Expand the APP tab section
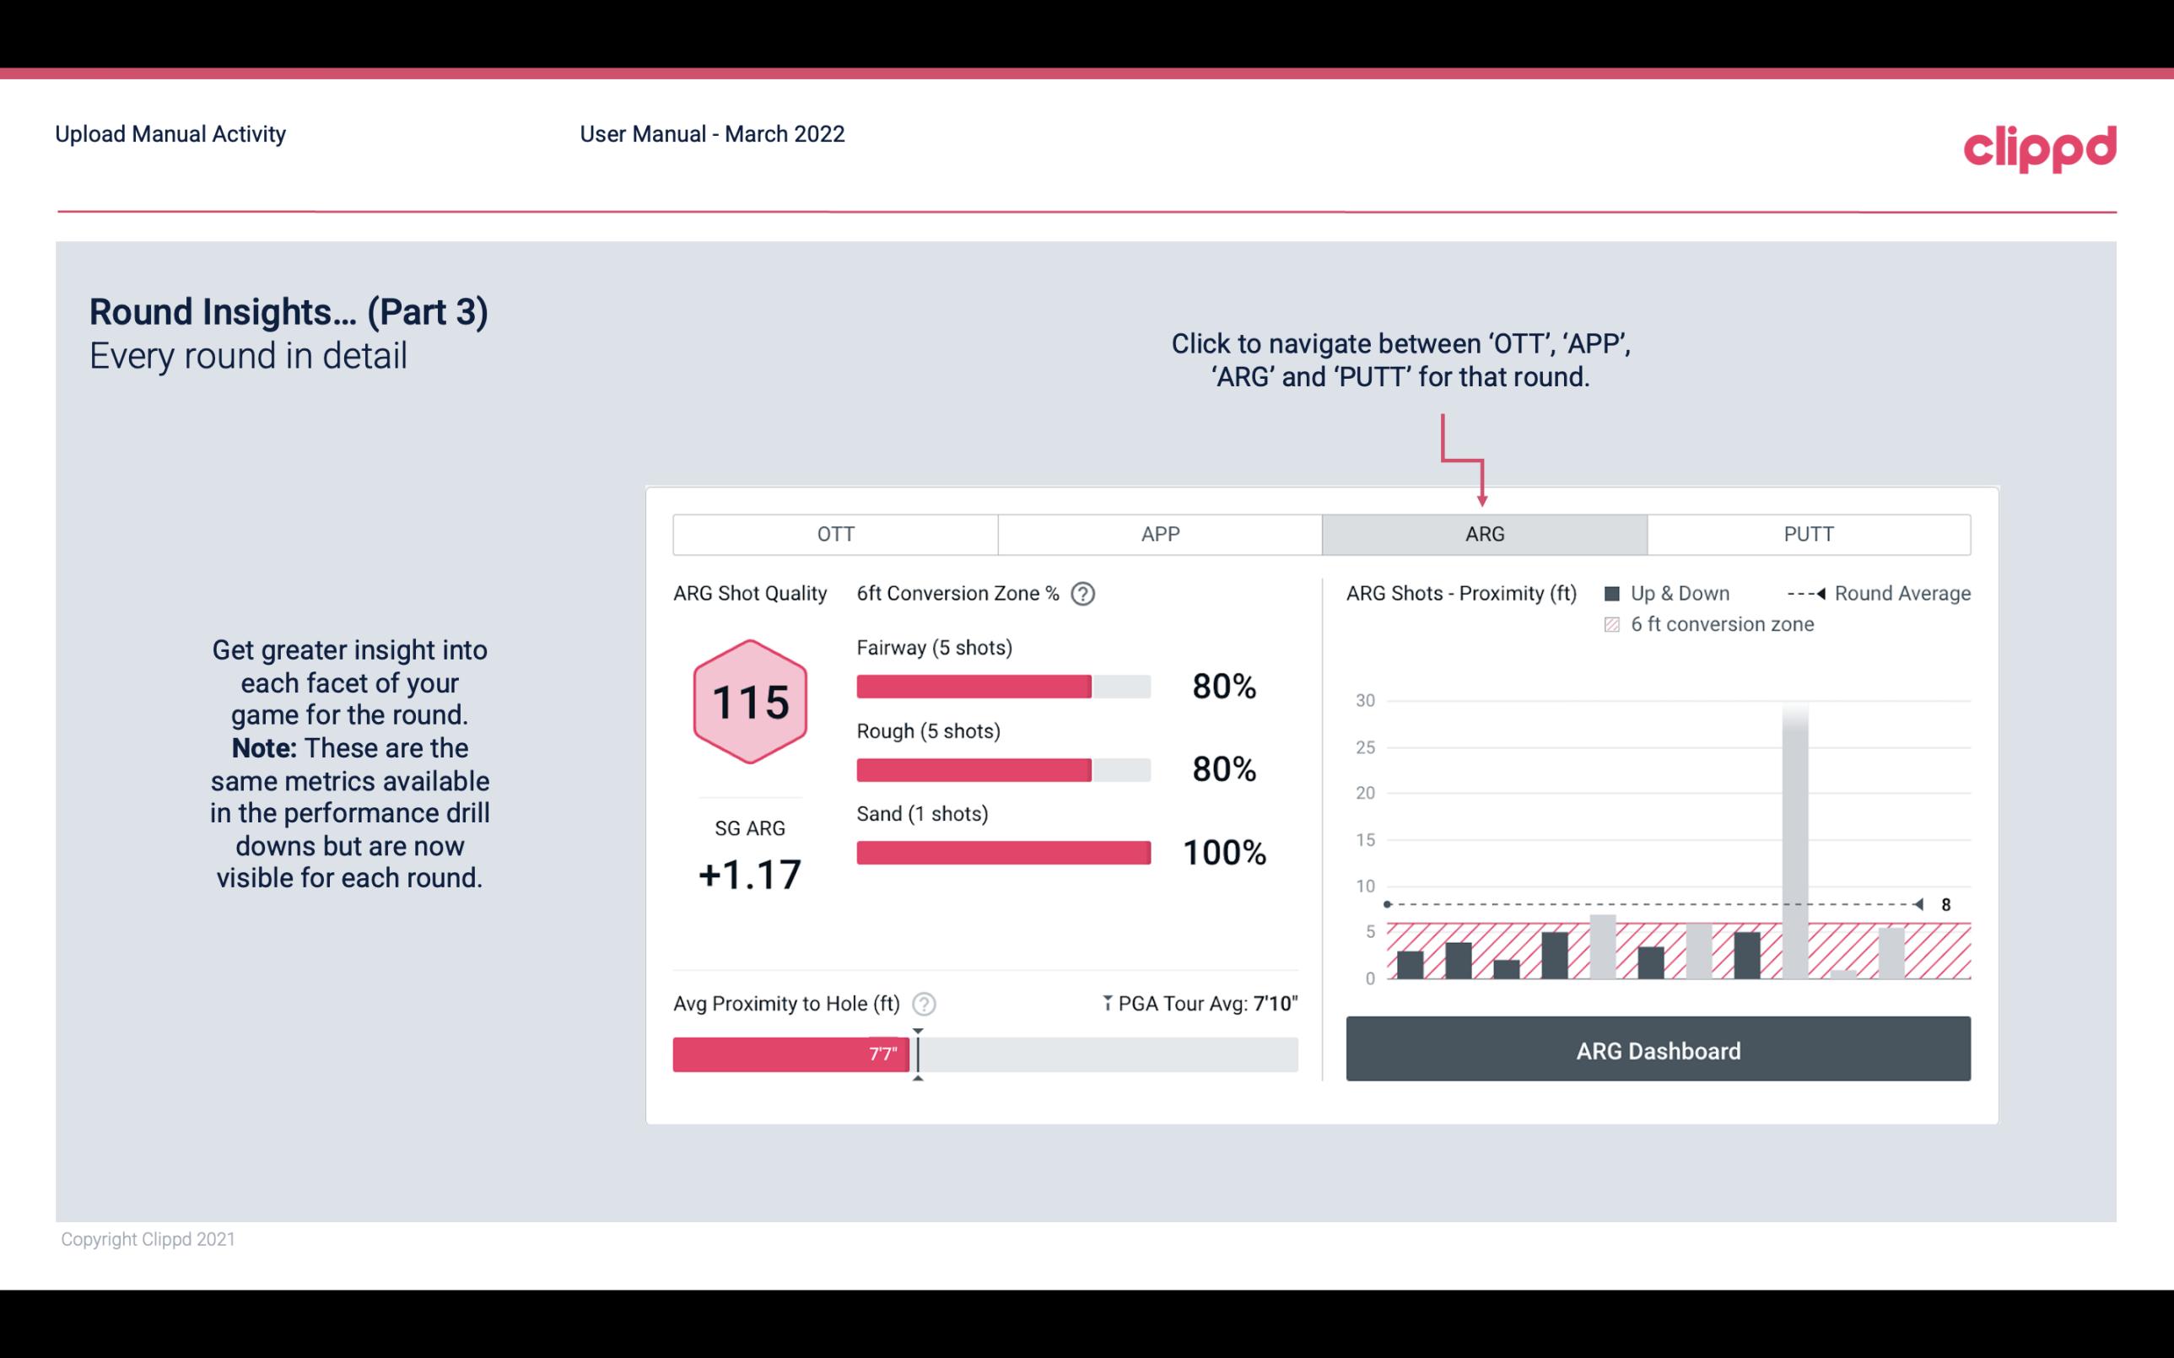 pyautogui.click(x=1159, y=533)
